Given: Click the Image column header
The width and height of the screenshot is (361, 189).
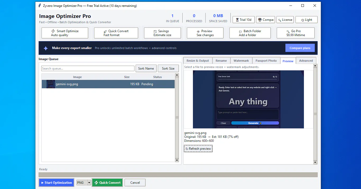Looking at the screenshot, I should click(77, 77).
